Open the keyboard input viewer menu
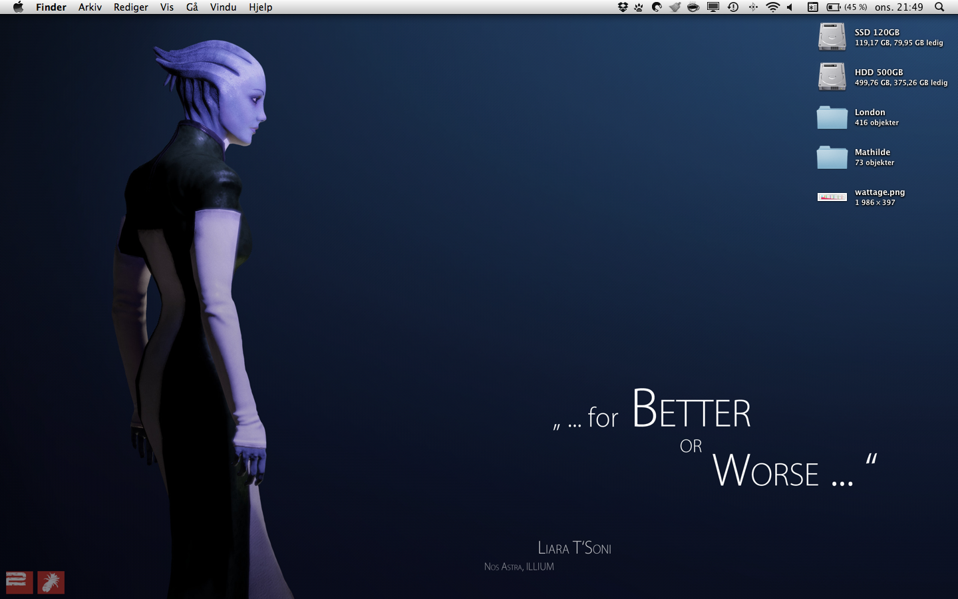958x599 pixels. click(x=812, y=7)
